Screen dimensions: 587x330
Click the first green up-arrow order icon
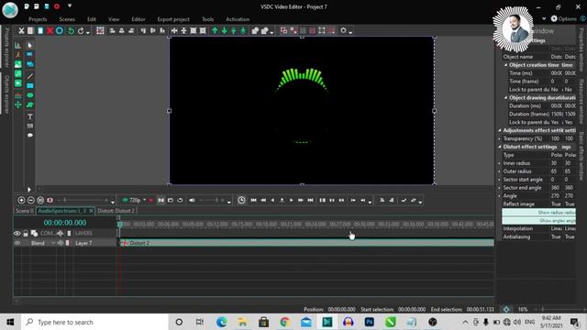point(215,30)
